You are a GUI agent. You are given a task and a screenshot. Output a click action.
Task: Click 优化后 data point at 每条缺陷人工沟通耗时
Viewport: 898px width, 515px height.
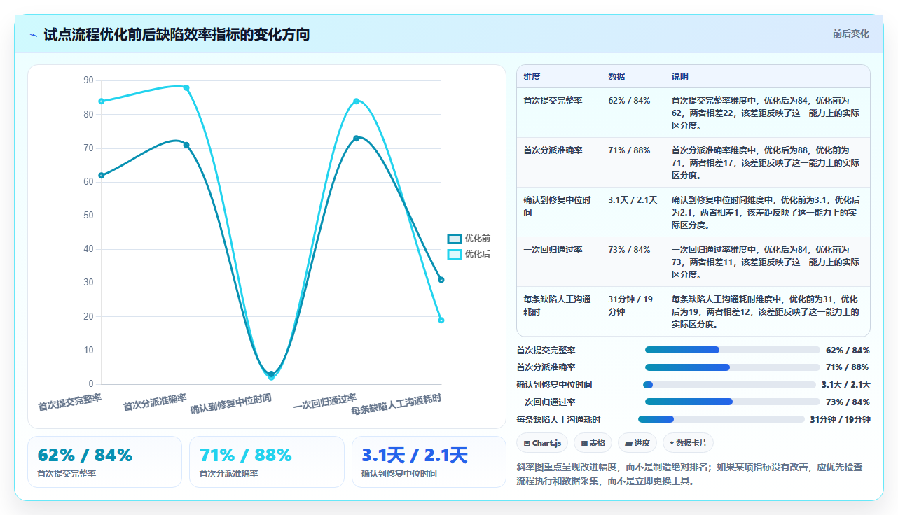(x=441, y=320)
